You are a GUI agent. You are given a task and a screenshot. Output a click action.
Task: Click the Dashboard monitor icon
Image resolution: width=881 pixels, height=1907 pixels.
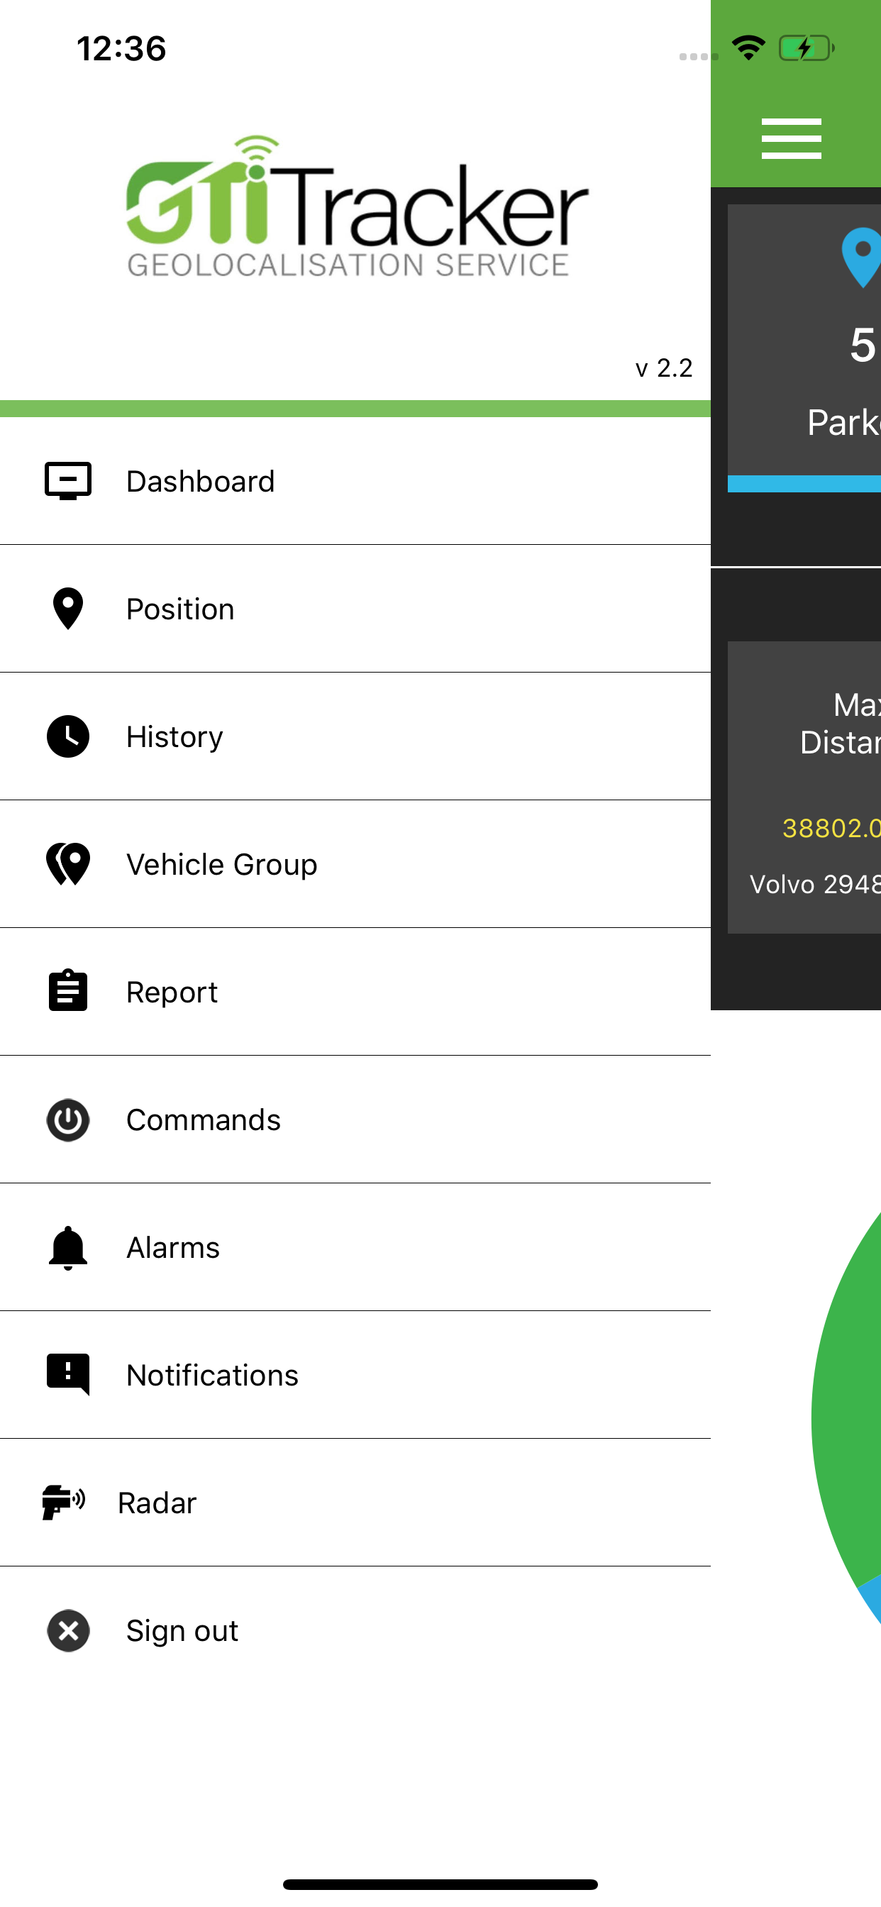point(68,481)
